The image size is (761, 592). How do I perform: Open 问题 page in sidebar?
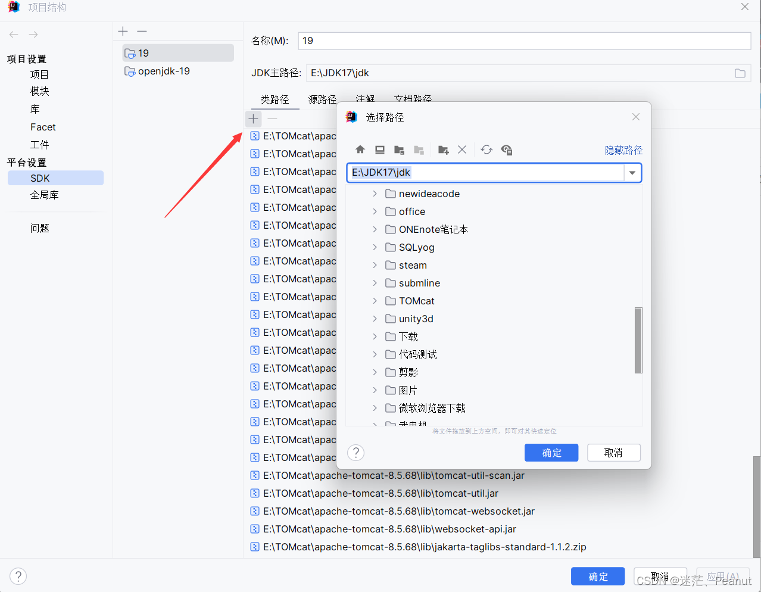[x=40, y=228]
